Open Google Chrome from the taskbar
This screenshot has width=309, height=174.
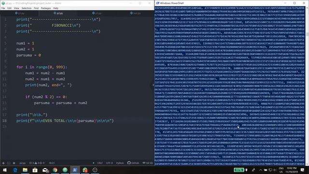point(55,170)
